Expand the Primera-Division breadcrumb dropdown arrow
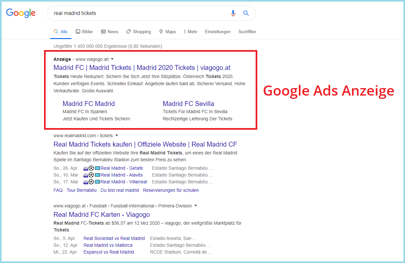Screen dimensions: 405x263 (196, 205)
